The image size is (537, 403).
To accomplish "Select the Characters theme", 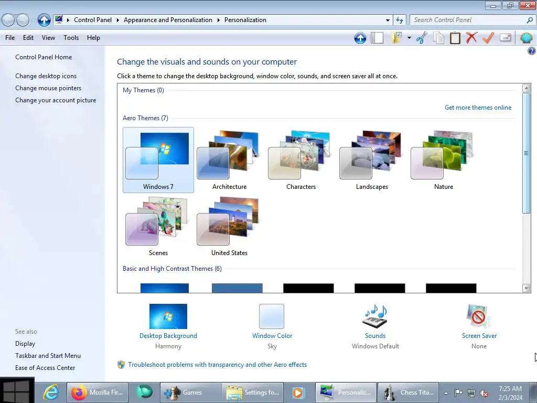I will [x=300, y=160].
